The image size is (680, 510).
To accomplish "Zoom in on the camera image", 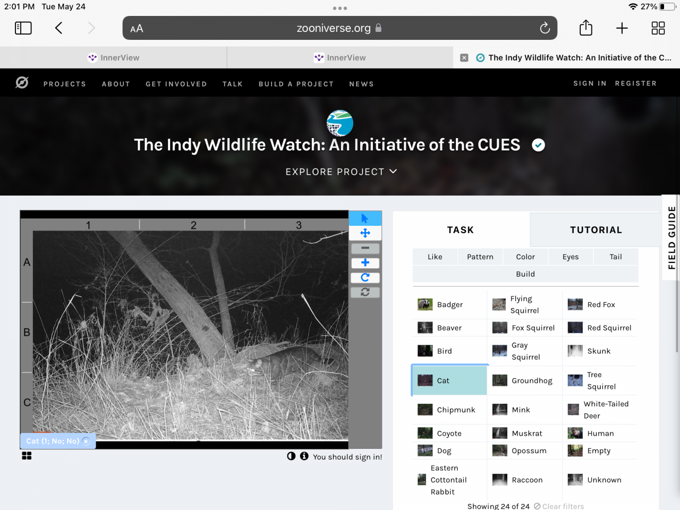I will point(365,262).
